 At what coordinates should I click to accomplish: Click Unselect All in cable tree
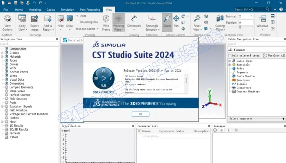(274, 55)
